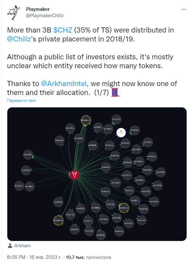Viewport: 192px width, 261px height.
Task: Open the @Chiliz mention link
Action: click(x=19, y=39)
